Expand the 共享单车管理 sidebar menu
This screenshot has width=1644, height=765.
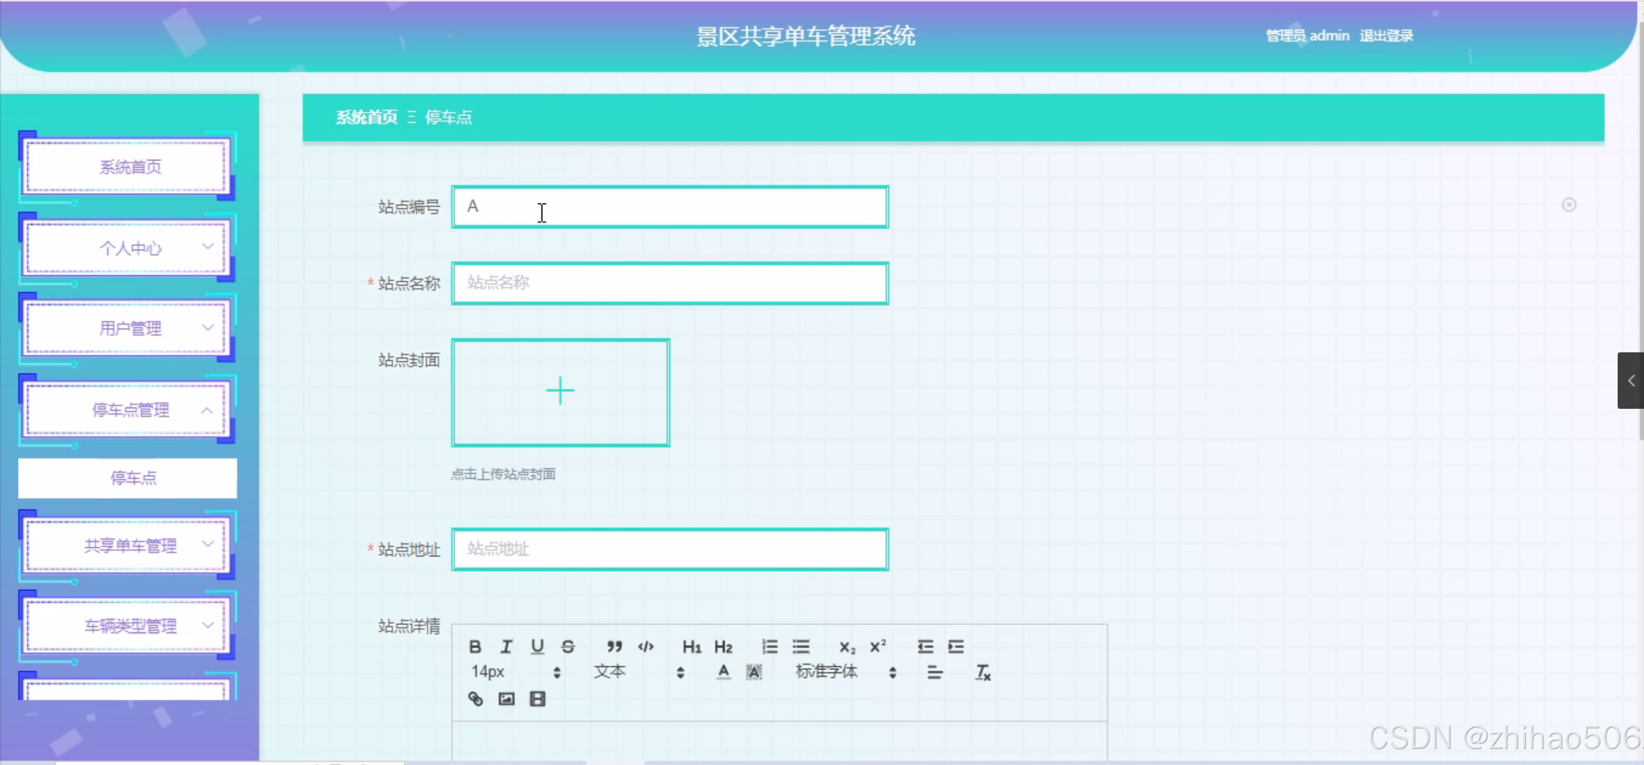pyautogui.click(x=129, y=546)
